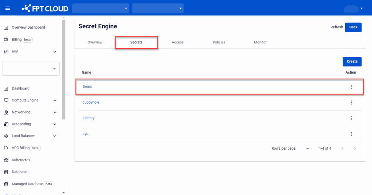Switch to the Policies tab

219,42
